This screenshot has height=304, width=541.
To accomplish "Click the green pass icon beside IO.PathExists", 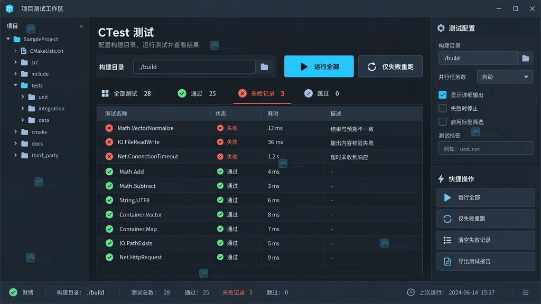I will tap(109, 243).
